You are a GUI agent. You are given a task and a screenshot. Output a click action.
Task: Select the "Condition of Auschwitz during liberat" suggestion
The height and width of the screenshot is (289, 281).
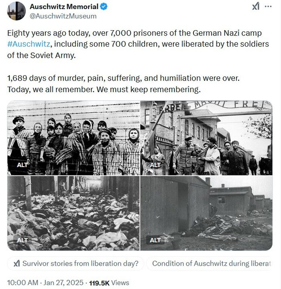pos(211,264)
